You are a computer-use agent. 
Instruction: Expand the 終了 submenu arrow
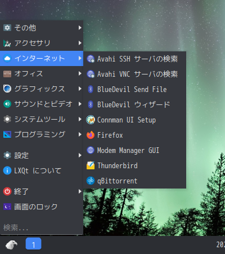[80, 191]
